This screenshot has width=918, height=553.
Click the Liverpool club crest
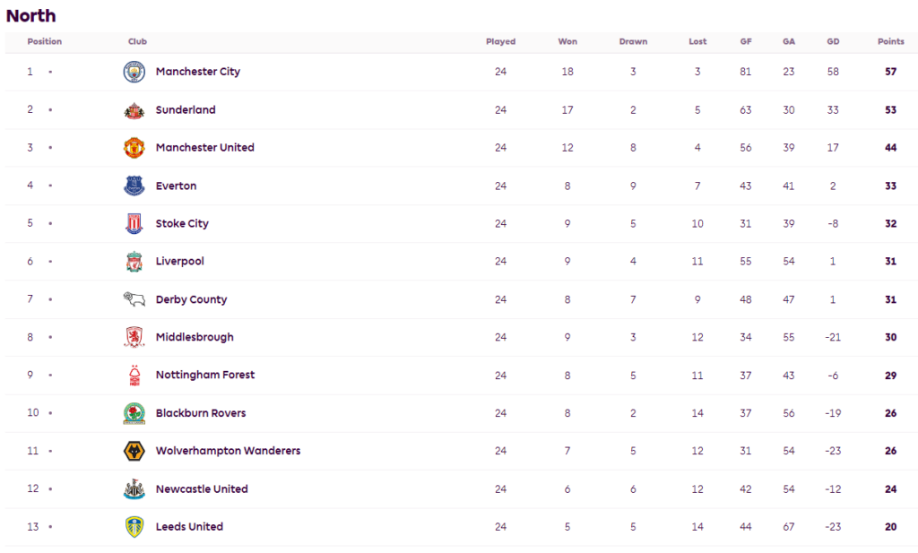[x=134, y=262]
